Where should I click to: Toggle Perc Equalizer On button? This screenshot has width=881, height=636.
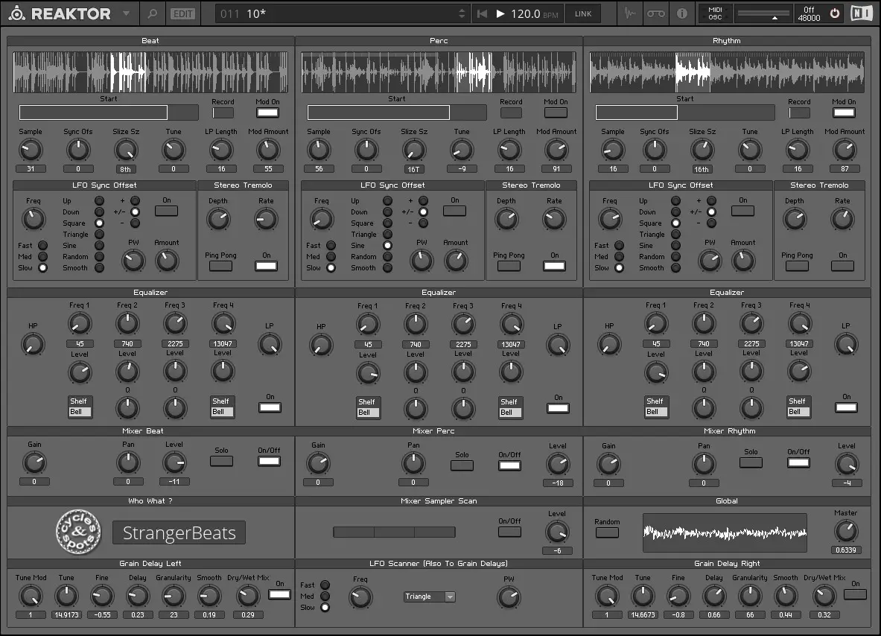pyautogui.click(x=558, y=408)
